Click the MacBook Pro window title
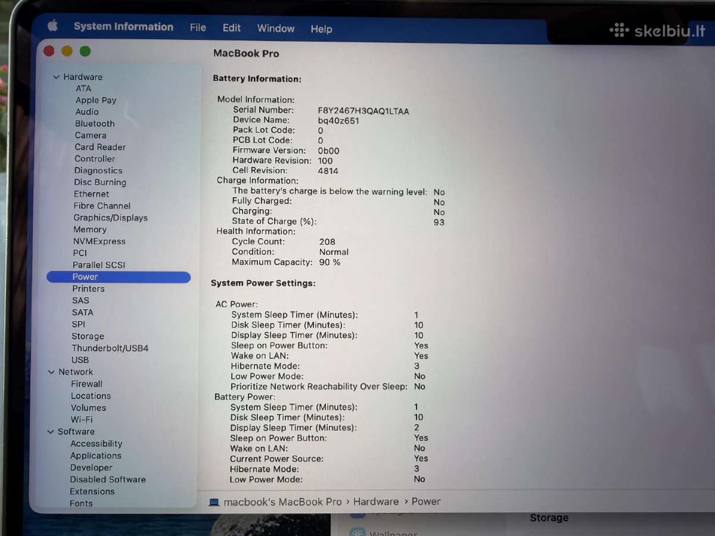715x536 pixels. tap(246, 54)
